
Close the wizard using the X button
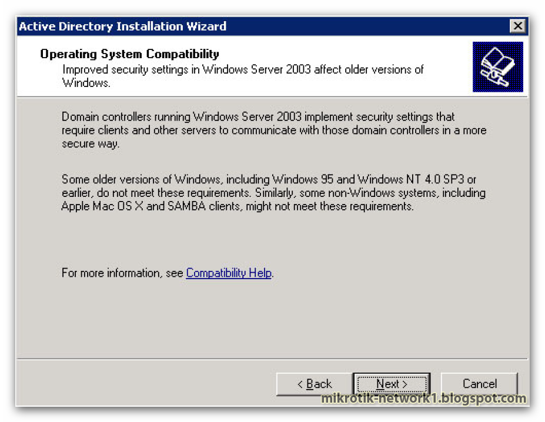(x=517, y=26)
